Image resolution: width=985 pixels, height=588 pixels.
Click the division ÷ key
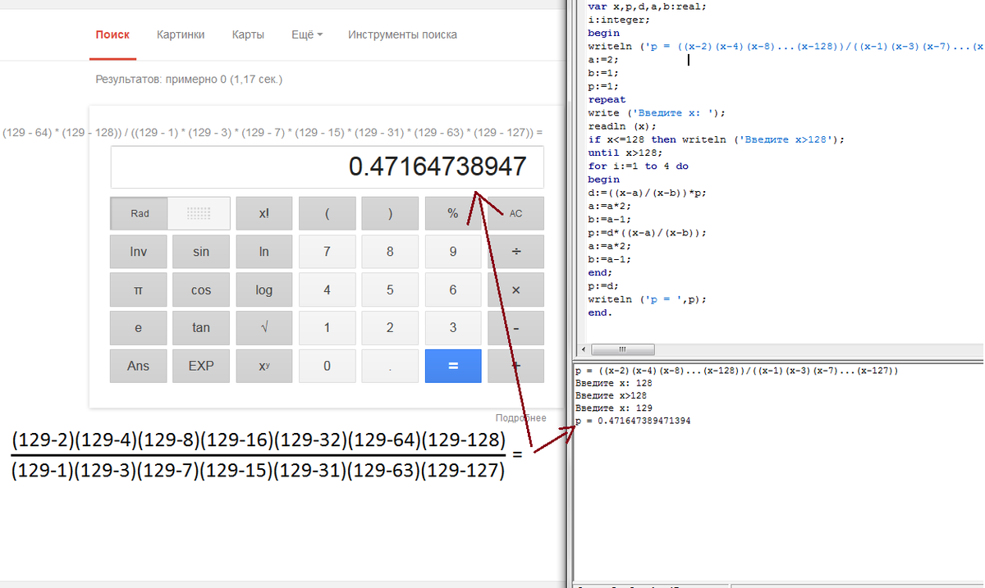515,252
